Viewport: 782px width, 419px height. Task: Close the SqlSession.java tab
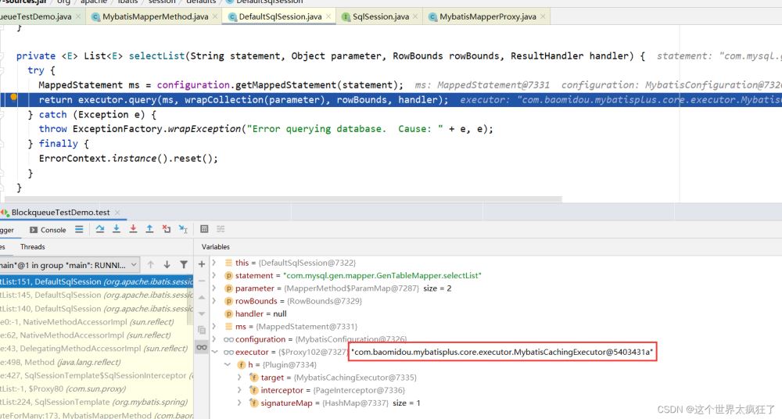[415, 16]
